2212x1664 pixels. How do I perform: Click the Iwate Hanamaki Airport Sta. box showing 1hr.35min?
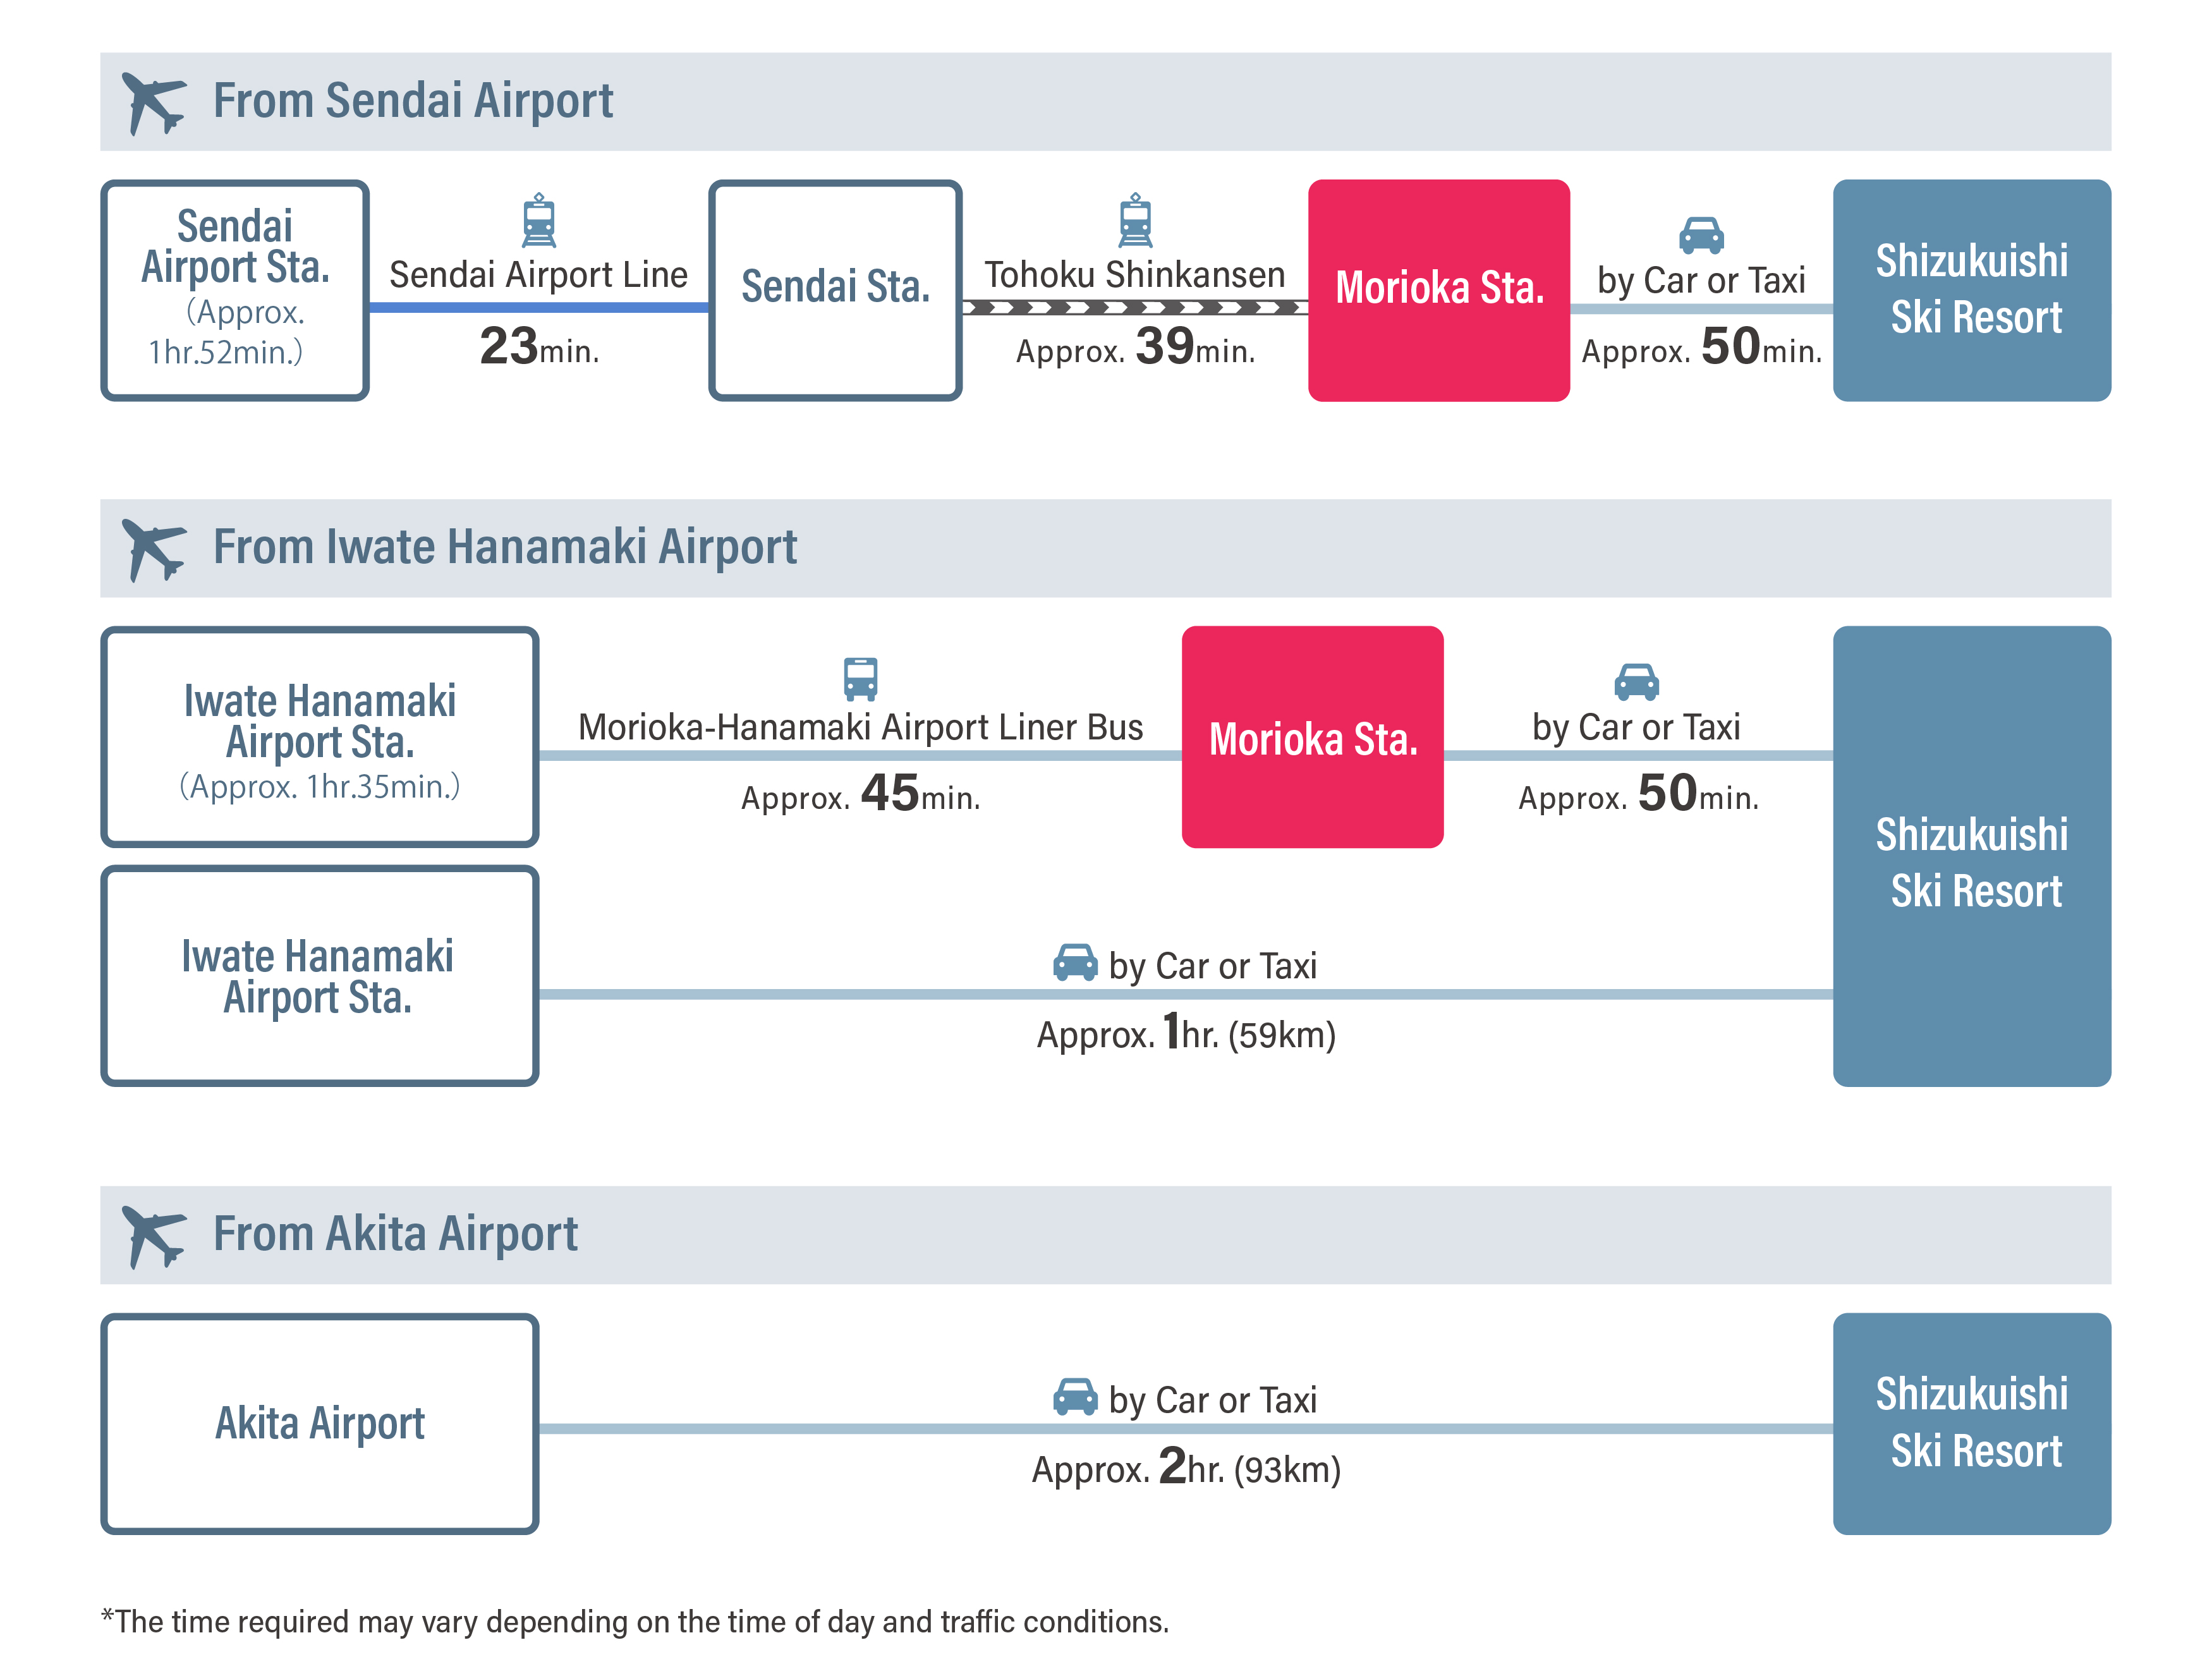(x=320, y=737)
